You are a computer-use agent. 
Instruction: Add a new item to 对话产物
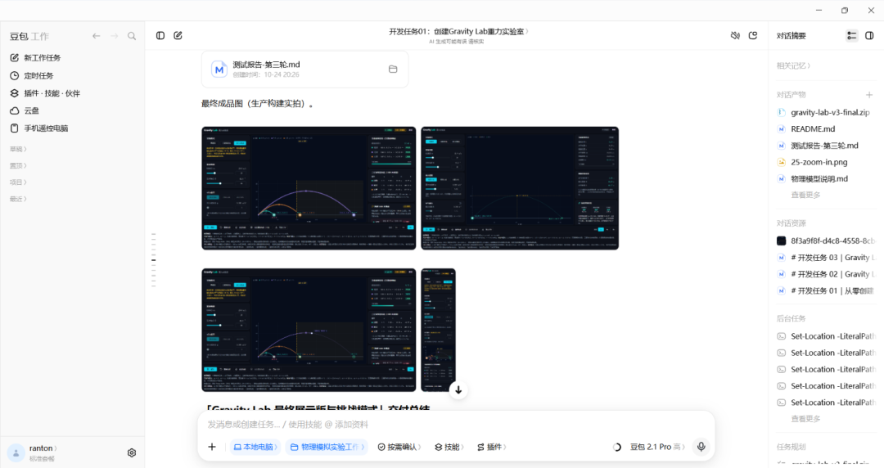click(869, 95)
